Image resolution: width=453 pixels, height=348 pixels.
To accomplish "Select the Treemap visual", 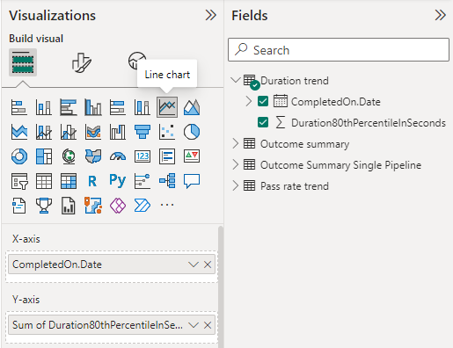I will coord(44,156).
